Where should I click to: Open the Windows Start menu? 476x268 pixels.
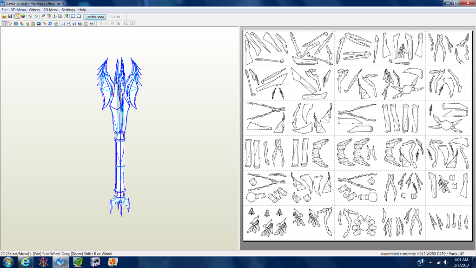click(8, 262)
